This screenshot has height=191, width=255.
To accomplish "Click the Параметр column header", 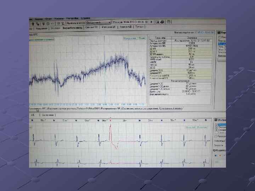I will point(160,38).
